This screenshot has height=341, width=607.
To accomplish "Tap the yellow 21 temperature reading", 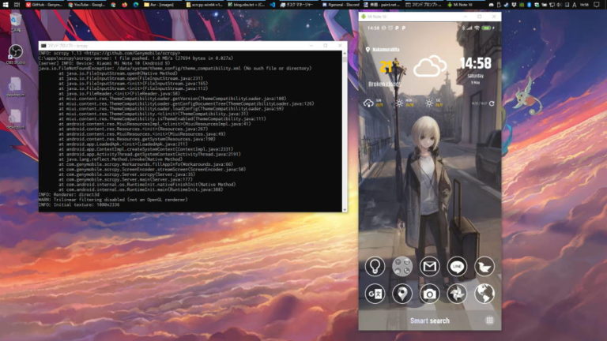I will (387, 67).
